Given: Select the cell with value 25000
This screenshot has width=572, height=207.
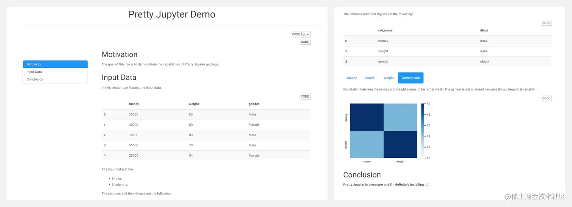Looking at the screenshot, I should [x=134, y=156].
